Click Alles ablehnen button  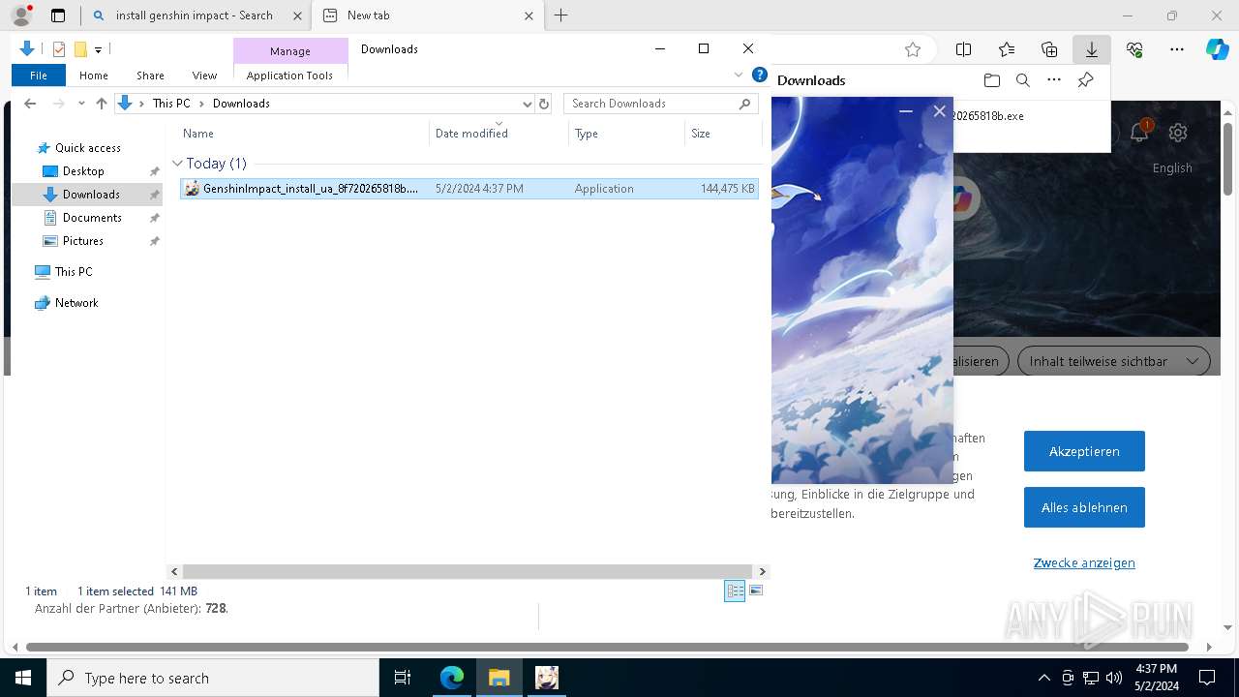point(1084,507)
